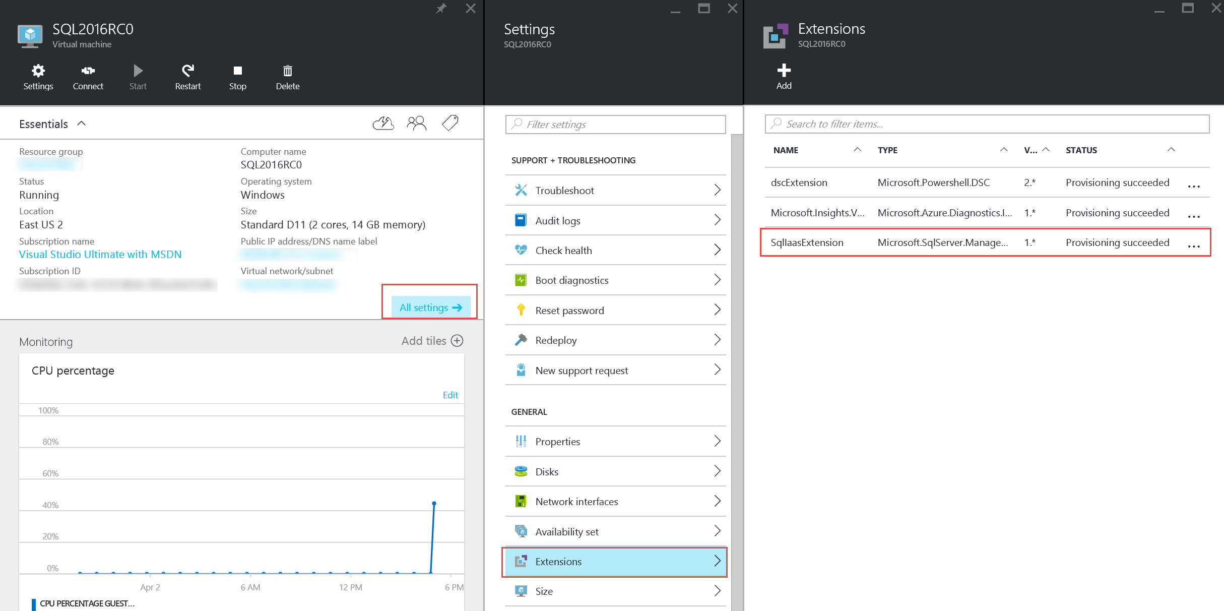This screenshot has width=1224, height=611.
Task: Open more options for SqlIaasExtension
Action: click(1194, 247)
